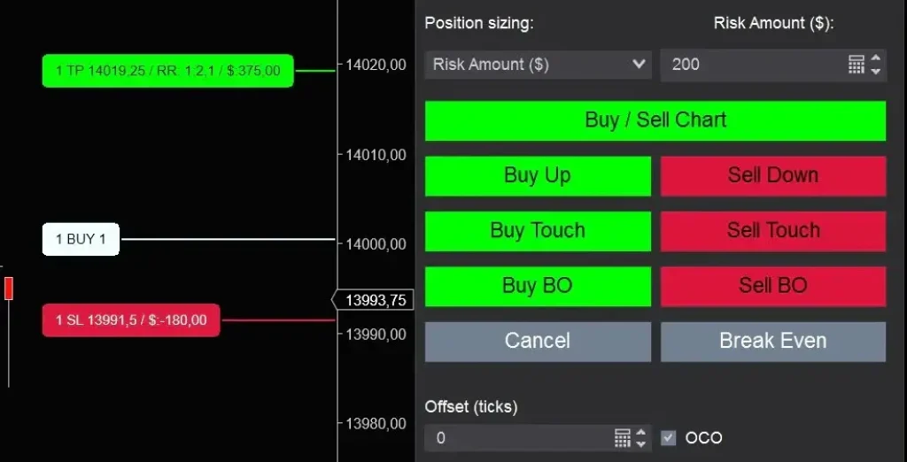Screen dimensions: 907x462
Task: Move stop to Break Even
Action: point(772,341)
